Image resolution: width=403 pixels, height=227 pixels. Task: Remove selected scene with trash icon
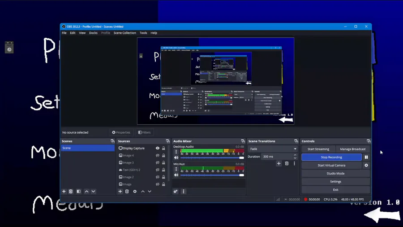click(x=71, y=192)
